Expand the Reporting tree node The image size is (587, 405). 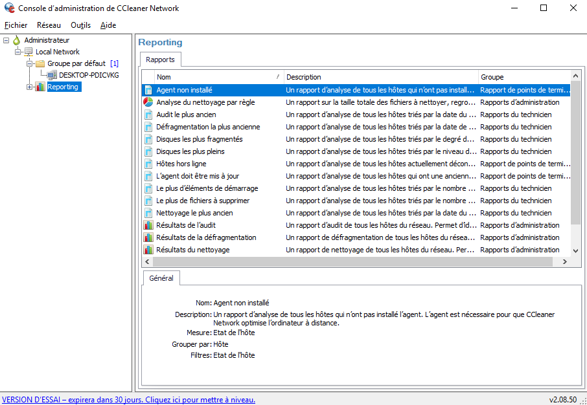point(30,87)
